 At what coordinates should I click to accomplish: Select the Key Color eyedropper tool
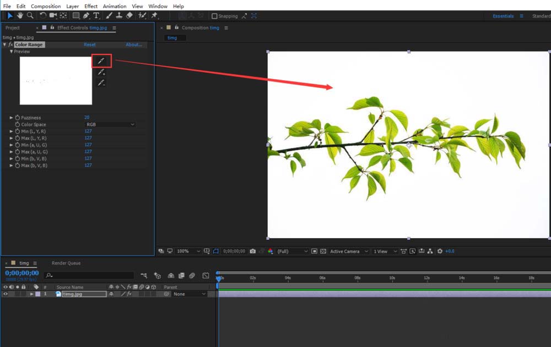tap(101, 61)
